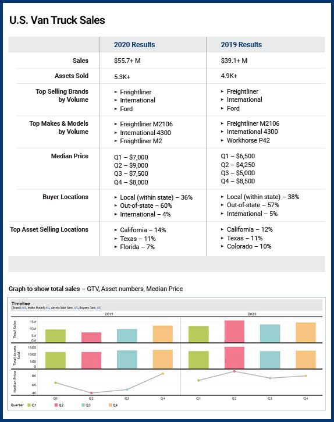Click the 2020 Q2 median price data point
Image resolution: width=334 pixels, height=422 pixels.
(234, 371)
